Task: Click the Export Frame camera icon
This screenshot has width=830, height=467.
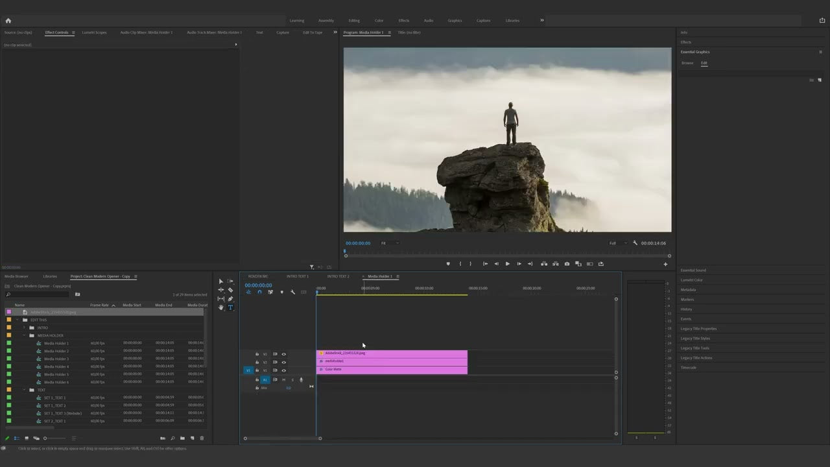Action: tap(567, 264)
